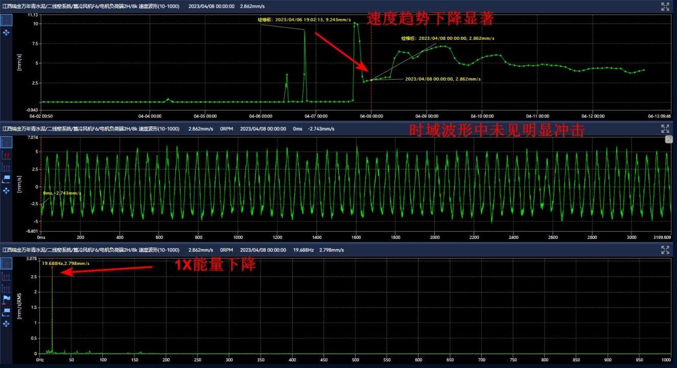677x368 pixels.
Task: Select single cursor tool in trend panel
Action: (7, 20)
